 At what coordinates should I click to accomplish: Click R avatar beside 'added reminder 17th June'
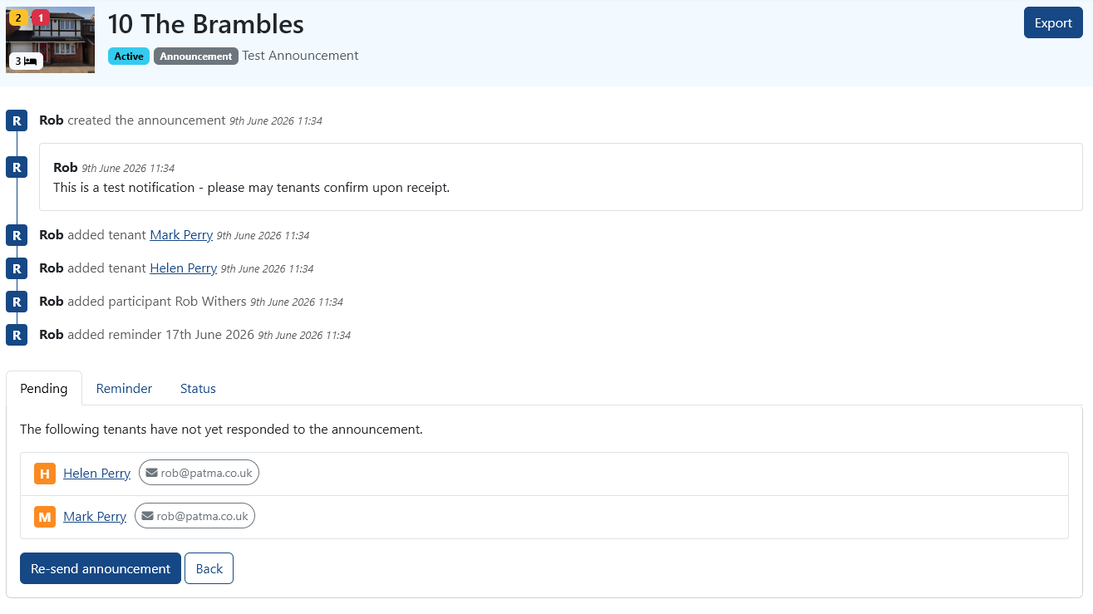click(17, 335)
